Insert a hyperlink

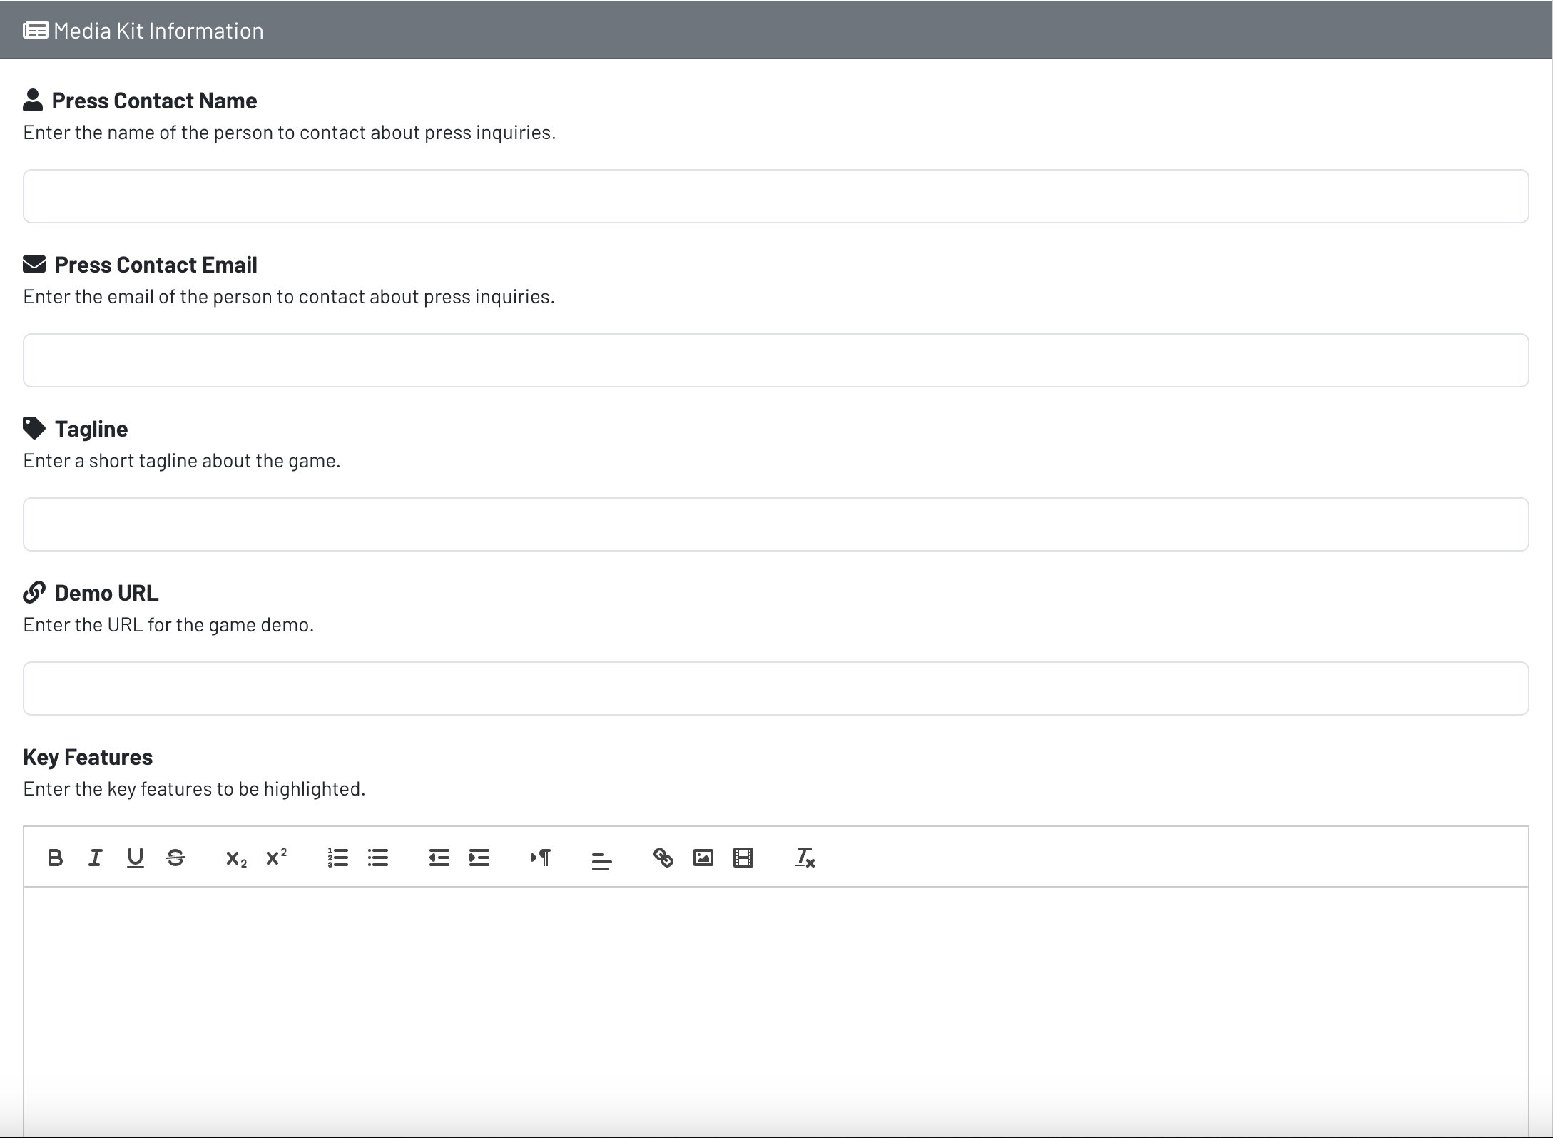pyautogui.click(x=662, y=858)
